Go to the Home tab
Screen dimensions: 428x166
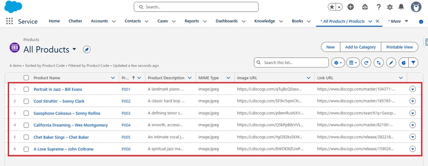click(54, 21)
